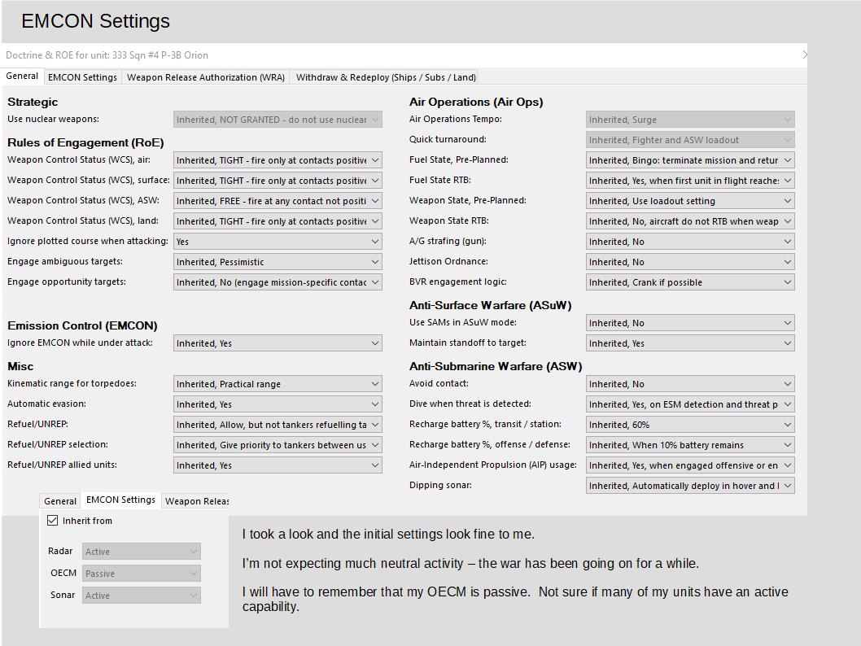
Task: Open Refuel/UNREP allied units dropdown
Action: 278,465
